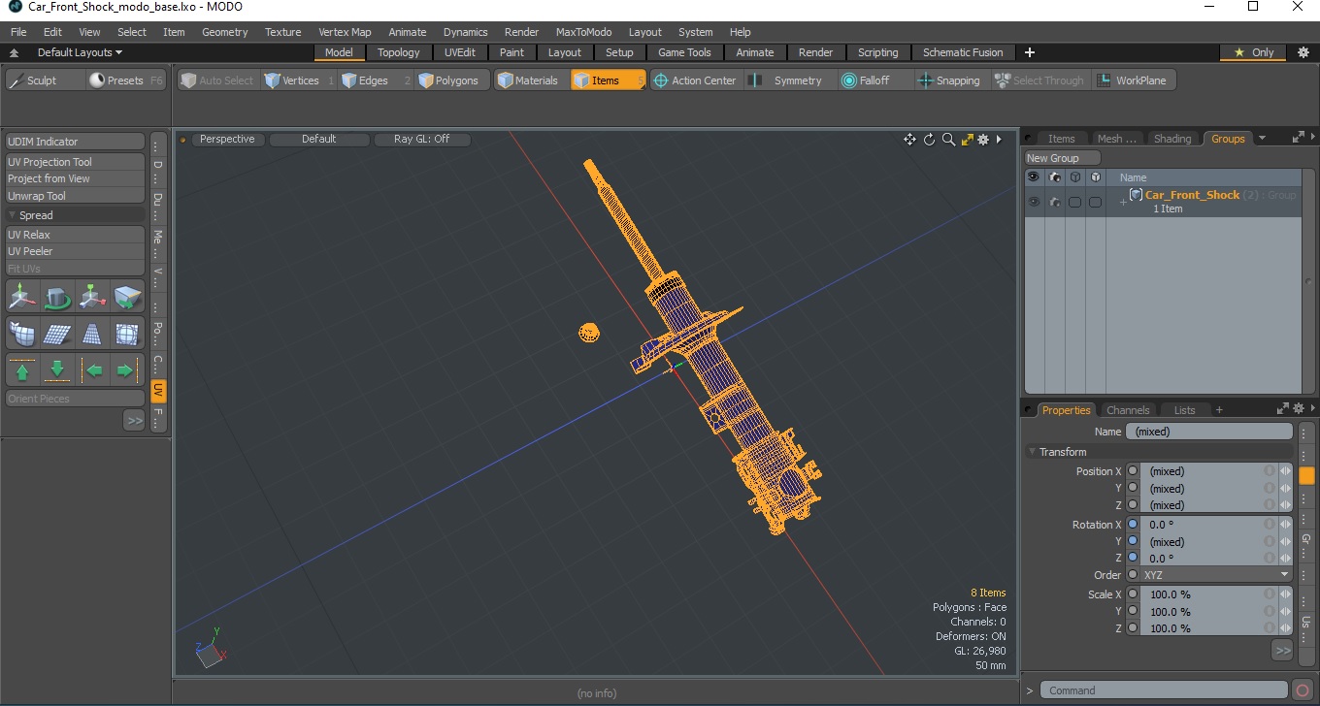Click Scale X value slider arrows
Image resolution: width=1320 pixels, height=706 pixels.
1286,594
